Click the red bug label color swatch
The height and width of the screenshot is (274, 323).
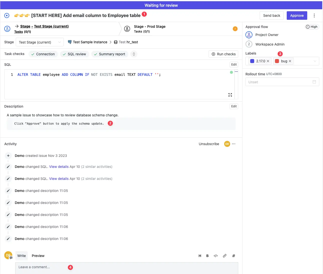[x=277, y=61]
